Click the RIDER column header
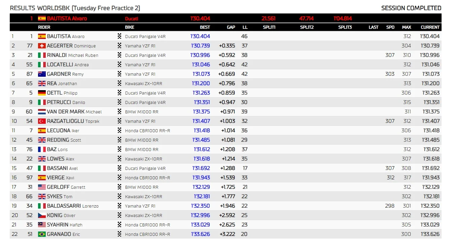The image size is (452, 252). [x=44, y=27]
